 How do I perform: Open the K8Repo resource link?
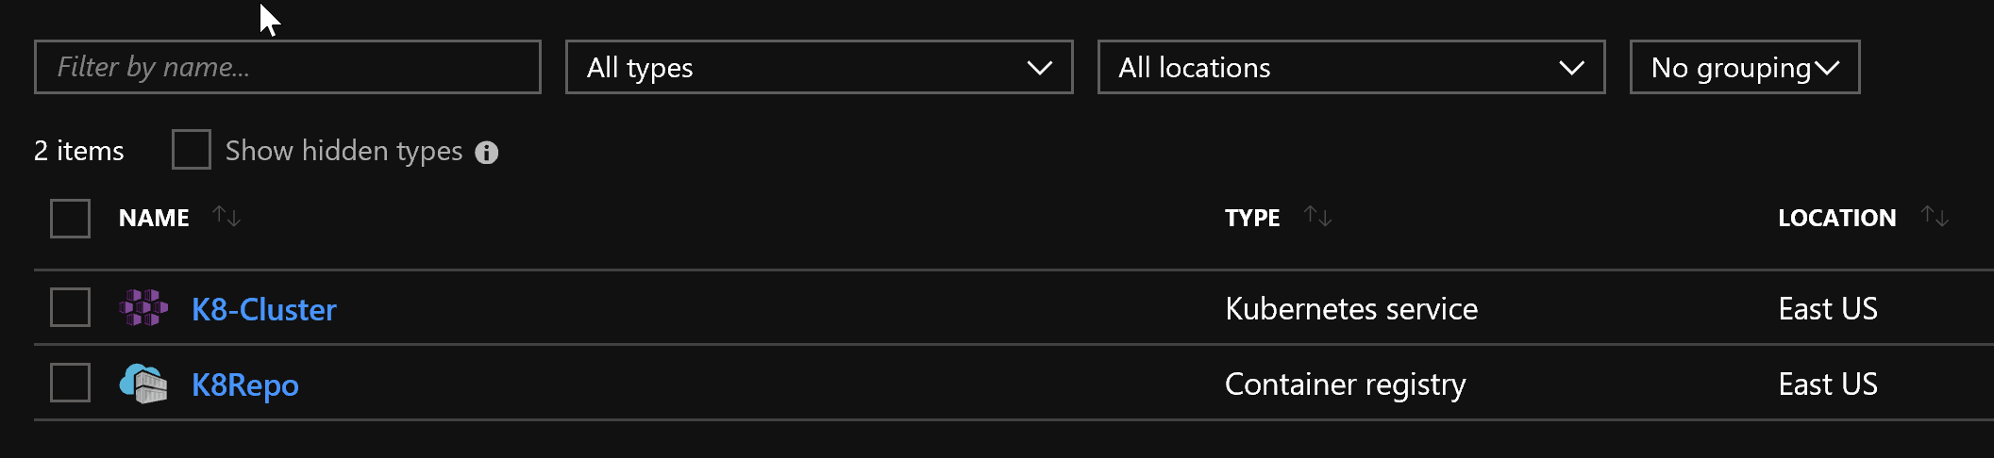pos(245,384)
